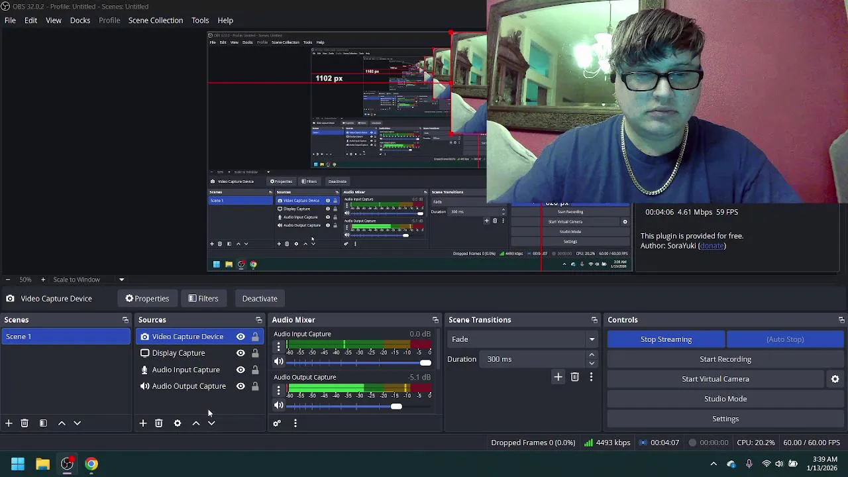Pop out the Sources dock
The height and width of the screenshot is (477, 848).
point(258,320)
